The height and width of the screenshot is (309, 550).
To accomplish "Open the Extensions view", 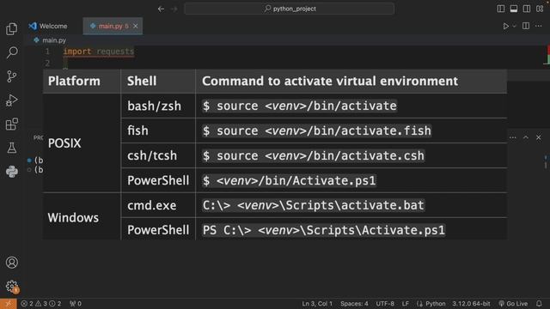I will (x=11, y=124).
